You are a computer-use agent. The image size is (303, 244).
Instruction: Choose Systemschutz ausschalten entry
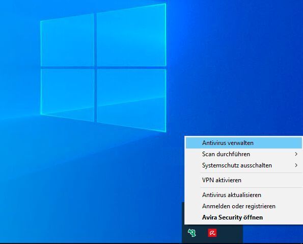coord(244,165)
